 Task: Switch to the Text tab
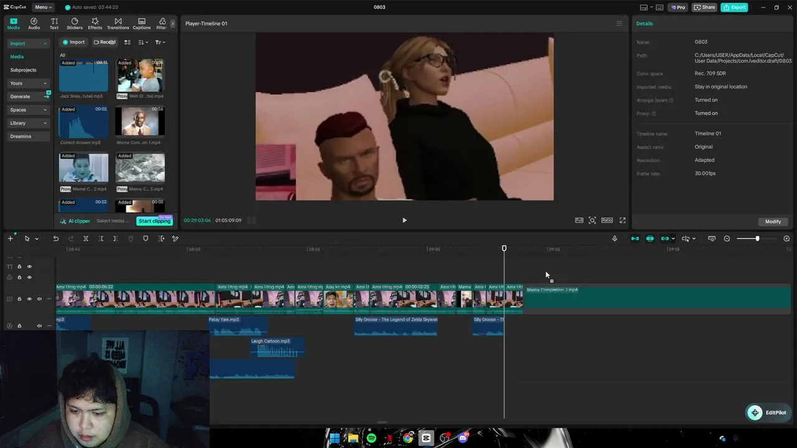point(54,24)
